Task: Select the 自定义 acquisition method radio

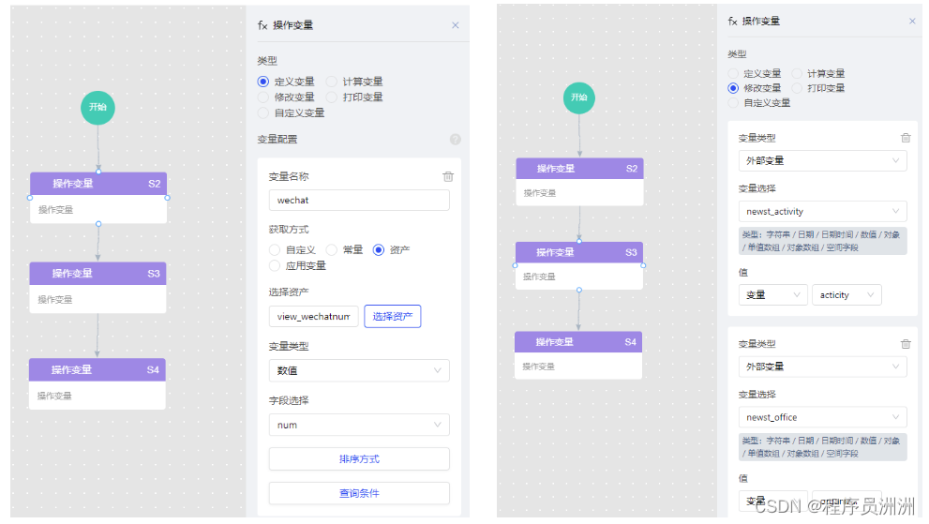Action: pos(275,250)
